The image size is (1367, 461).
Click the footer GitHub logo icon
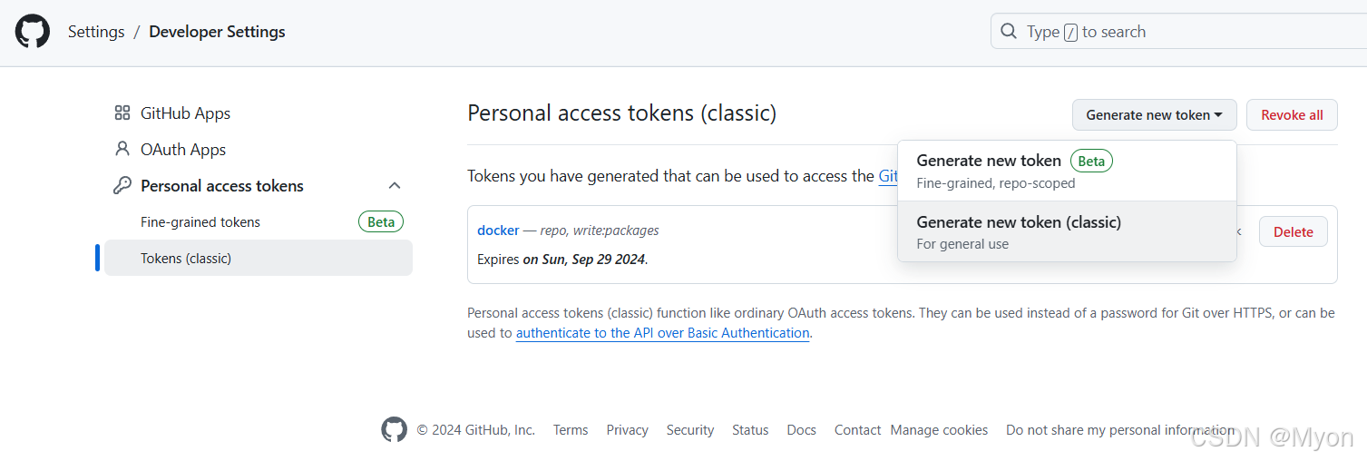click(394, 429)
